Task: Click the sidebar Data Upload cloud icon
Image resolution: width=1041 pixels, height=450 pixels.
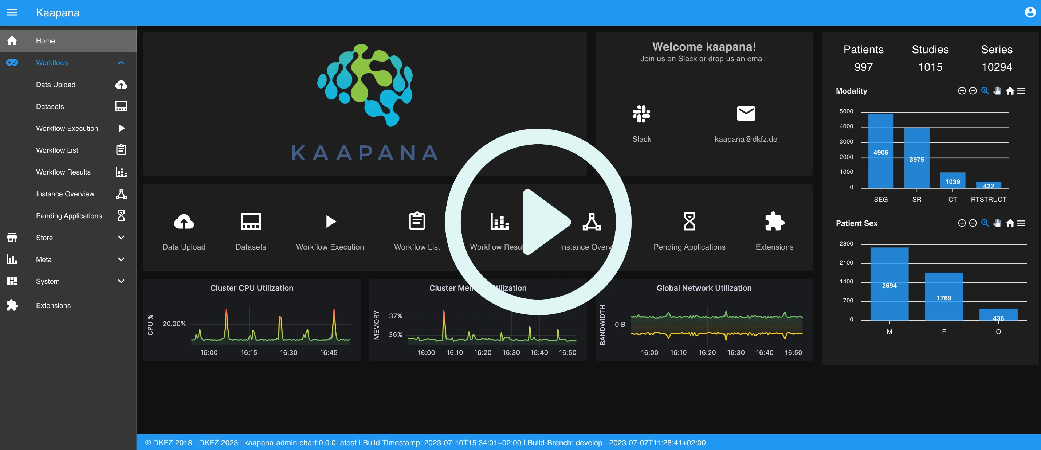Action: click(121, 85)
